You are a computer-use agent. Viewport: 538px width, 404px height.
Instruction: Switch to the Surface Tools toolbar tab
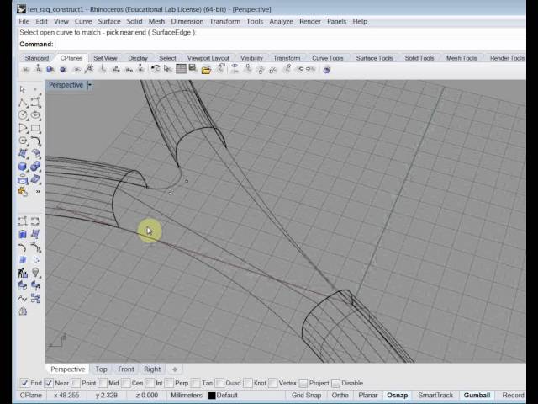[x=374, y=58]
